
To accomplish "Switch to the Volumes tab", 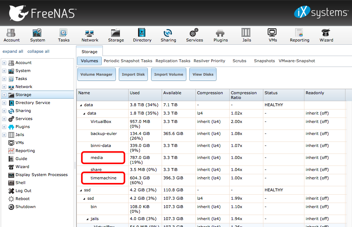I will (89, 61).
